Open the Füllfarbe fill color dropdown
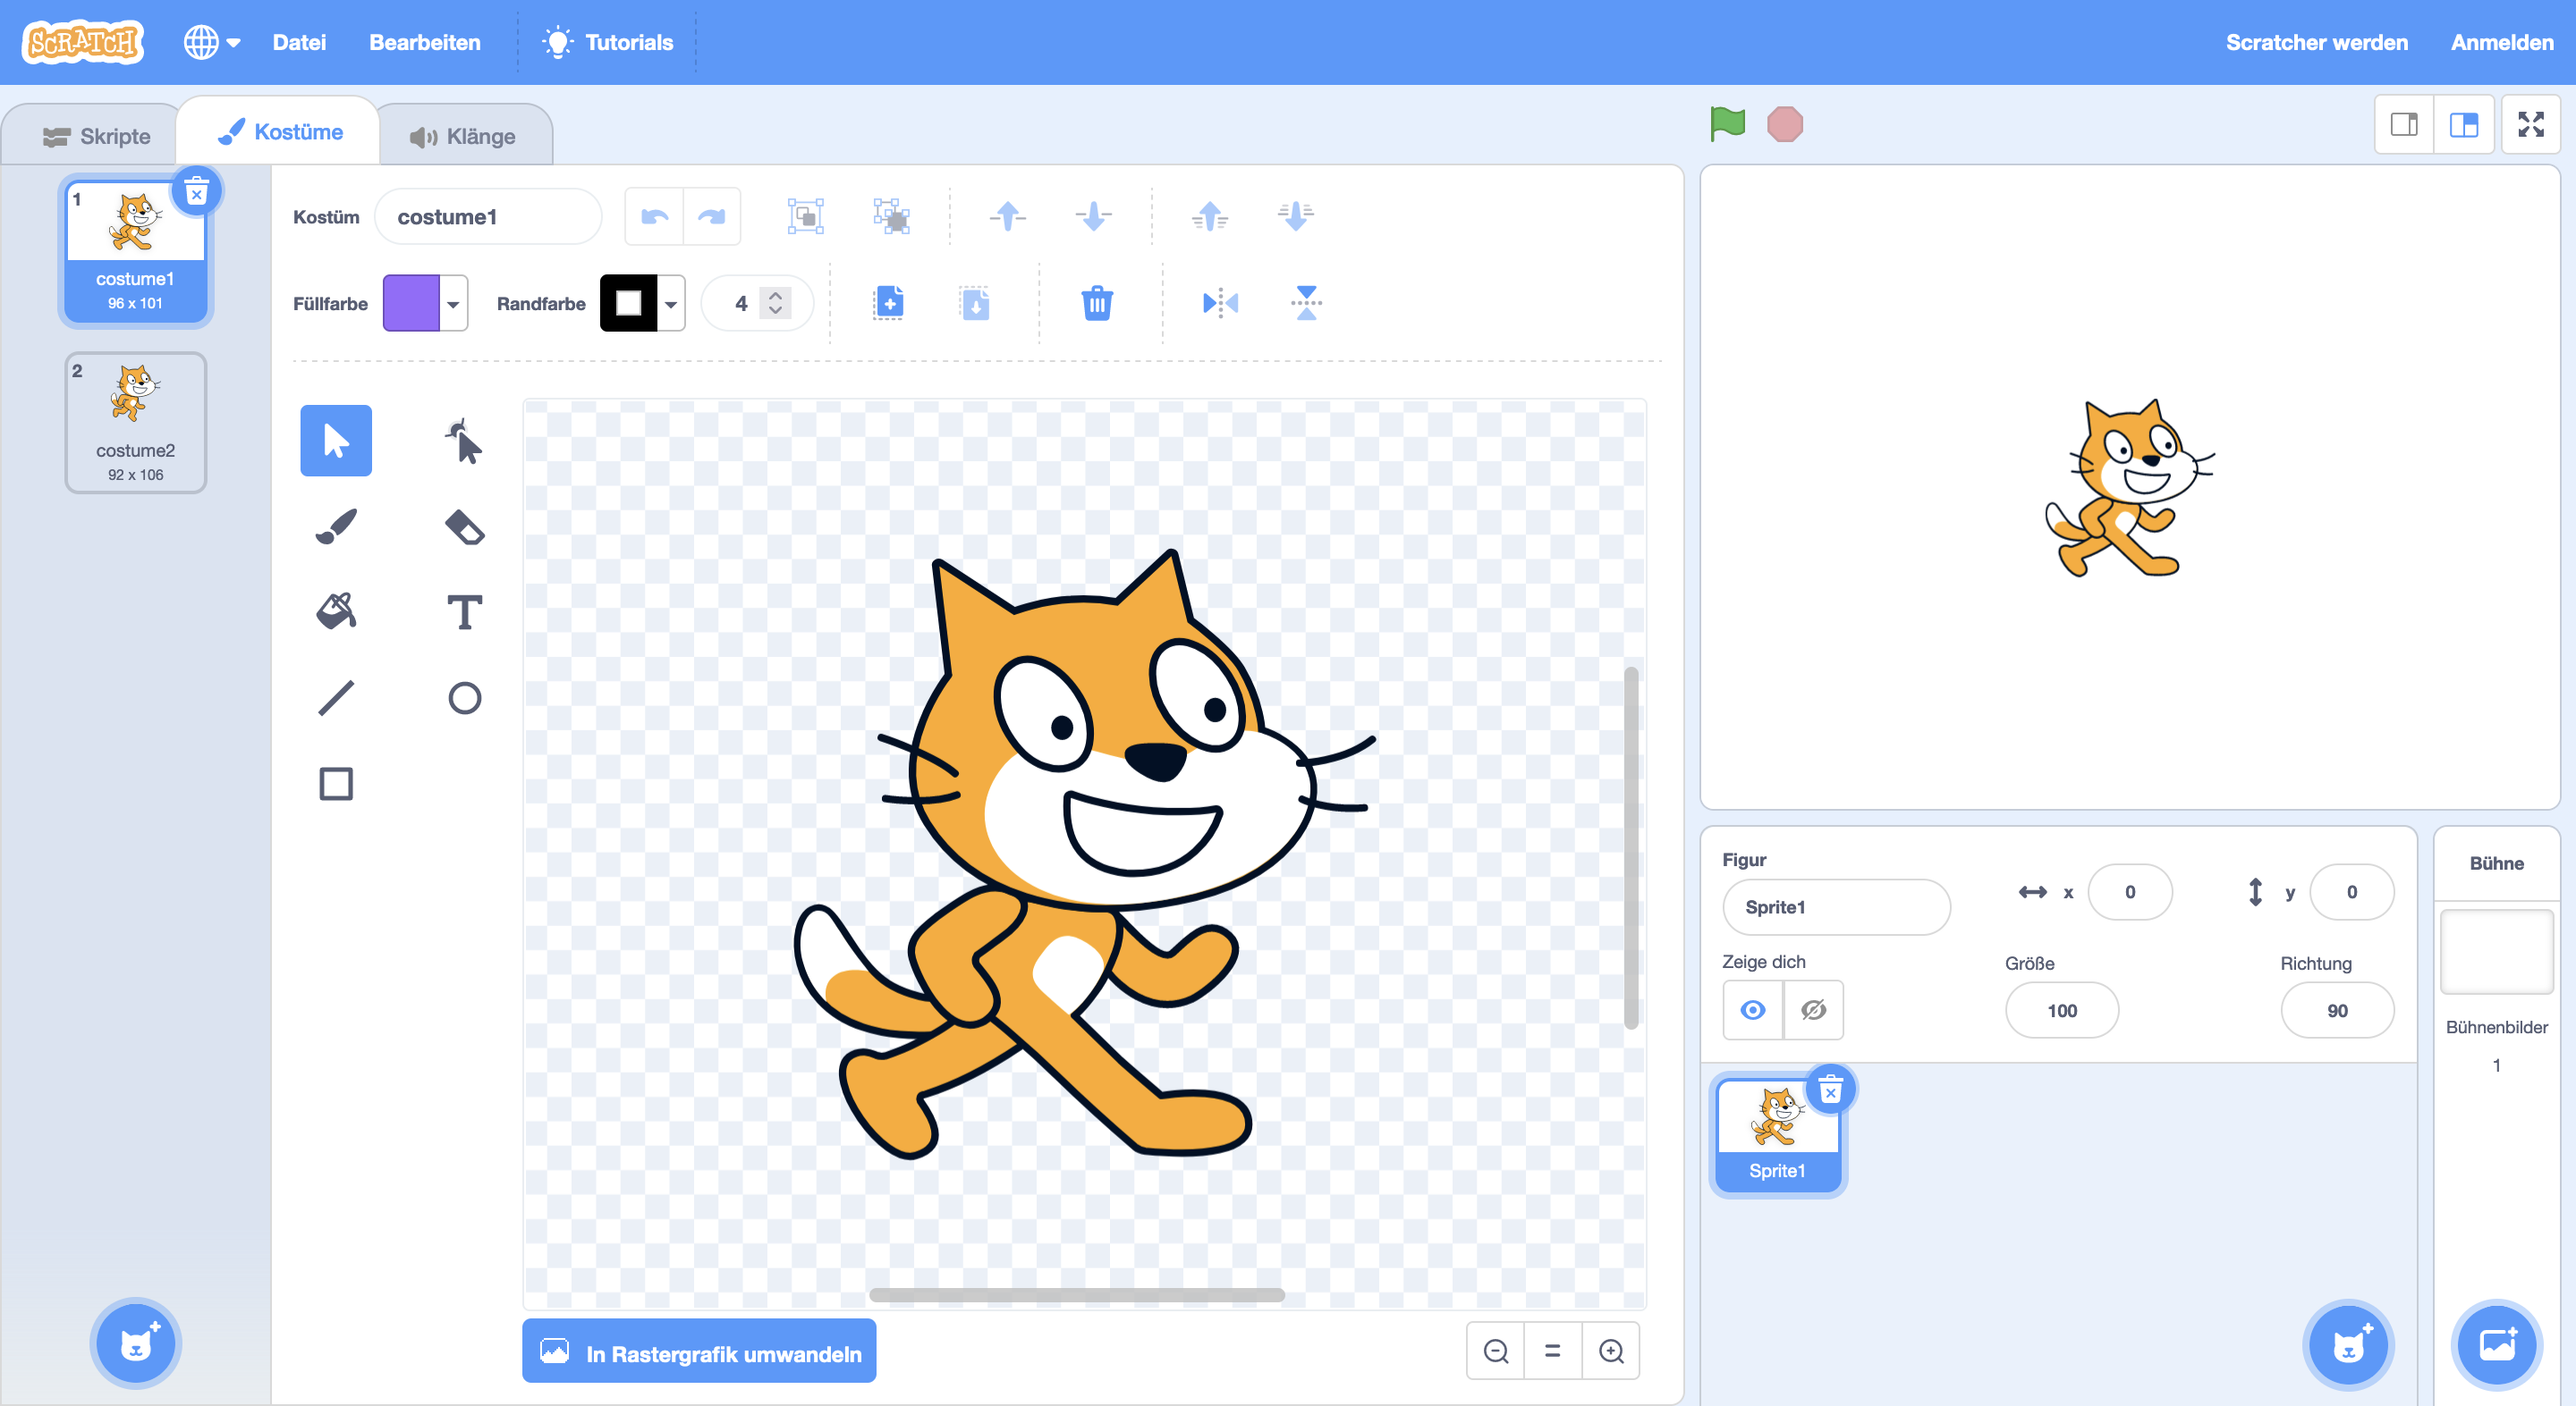This screenshot has width=2576, height=1406. click(x=453, y=304)
